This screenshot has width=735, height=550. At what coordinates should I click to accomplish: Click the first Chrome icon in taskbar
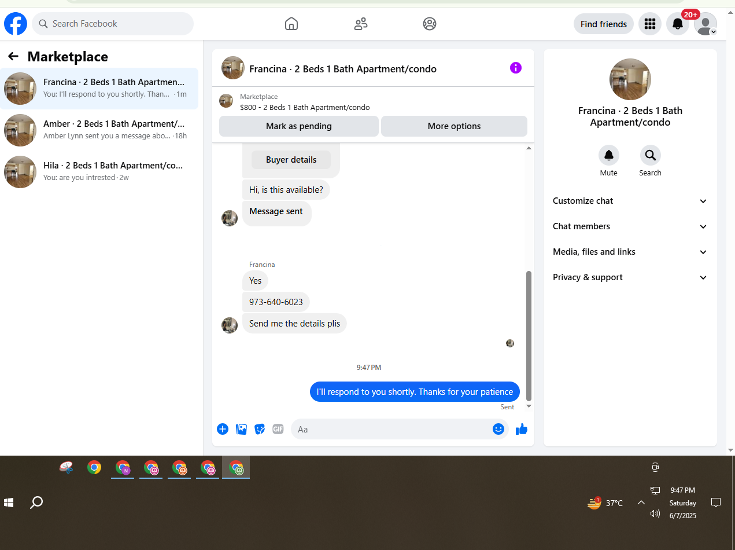click(94, 467)
